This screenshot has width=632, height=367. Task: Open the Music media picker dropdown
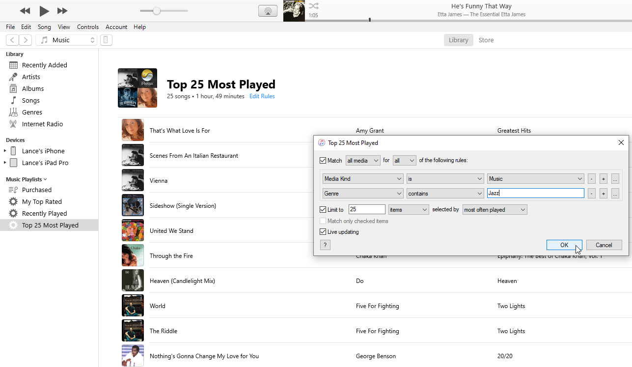pyautogui.click(x=66, y=40)
